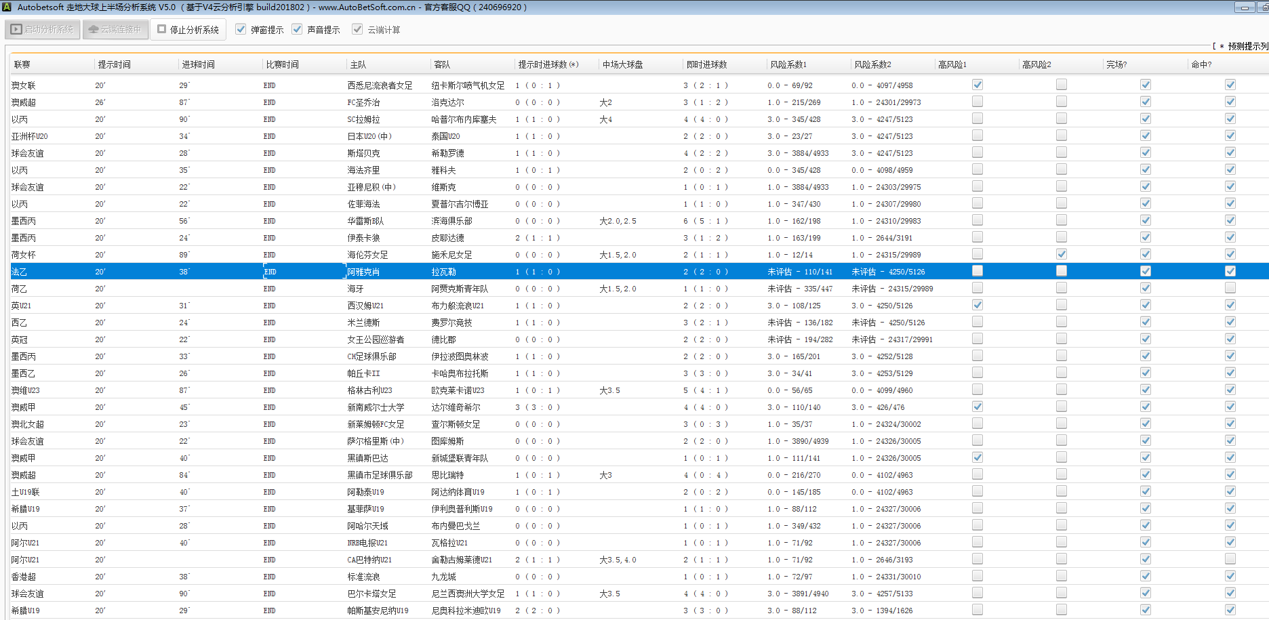Screen dimensions: 1269x620
Task: Uncheck 高风险2 in the 荷女杯 row
Action: tap(1061, 254)
